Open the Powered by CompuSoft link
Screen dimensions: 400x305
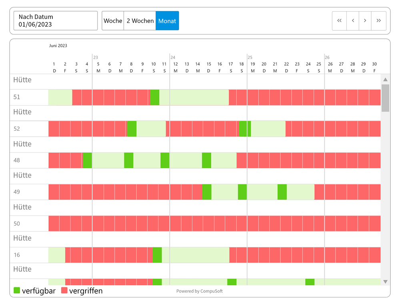click(x=199, y=291)
